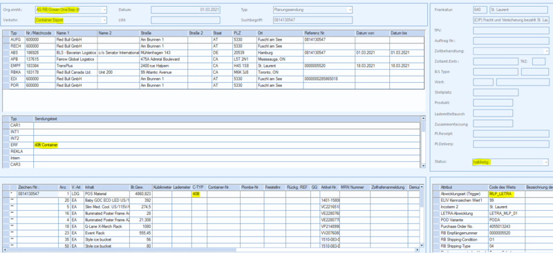Click the Container-Nr. column header
The height and width of the screenshot is (253, 553).
pos(223,188)
